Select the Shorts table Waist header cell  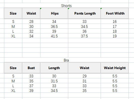pos(31,13)
